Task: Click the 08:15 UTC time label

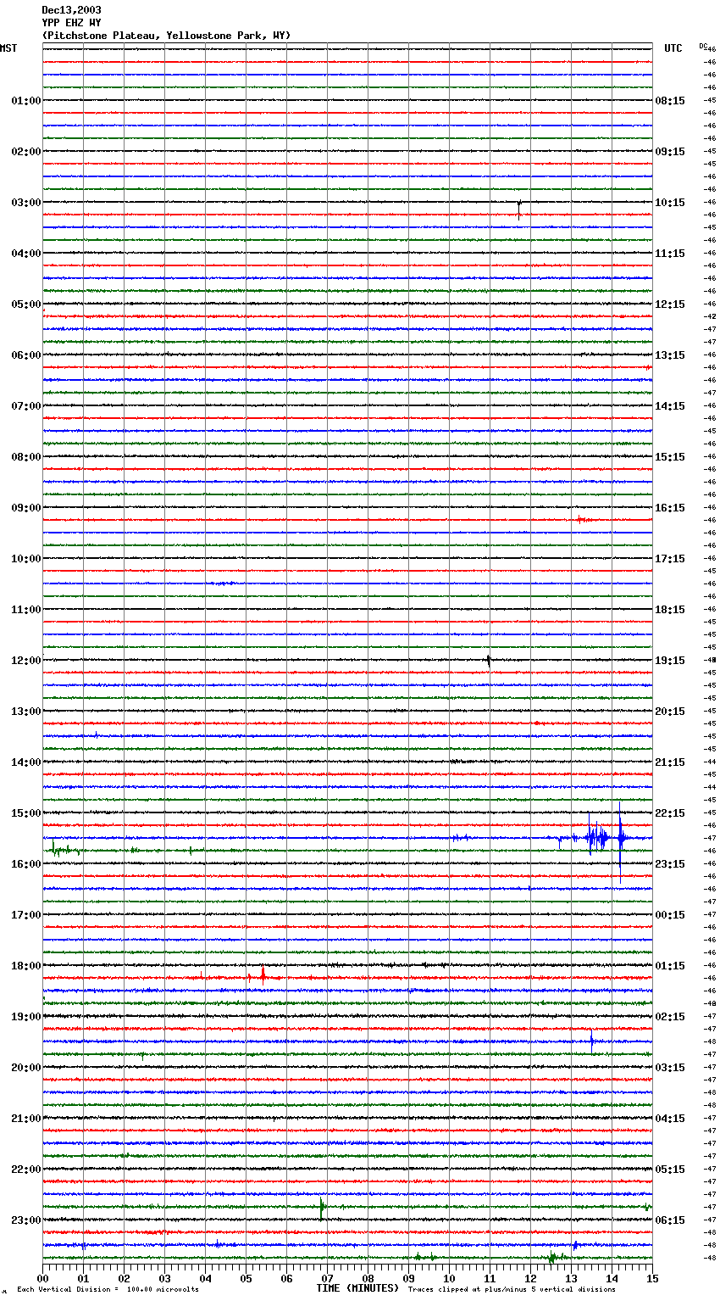Action: pyautogui.click(x=670, y=101)
